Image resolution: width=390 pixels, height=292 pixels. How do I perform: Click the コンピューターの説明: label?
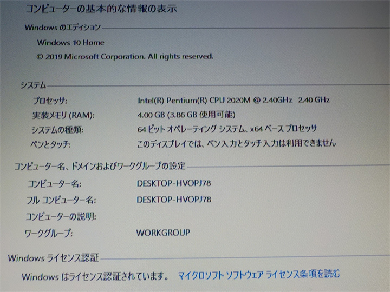click(61, 216)
